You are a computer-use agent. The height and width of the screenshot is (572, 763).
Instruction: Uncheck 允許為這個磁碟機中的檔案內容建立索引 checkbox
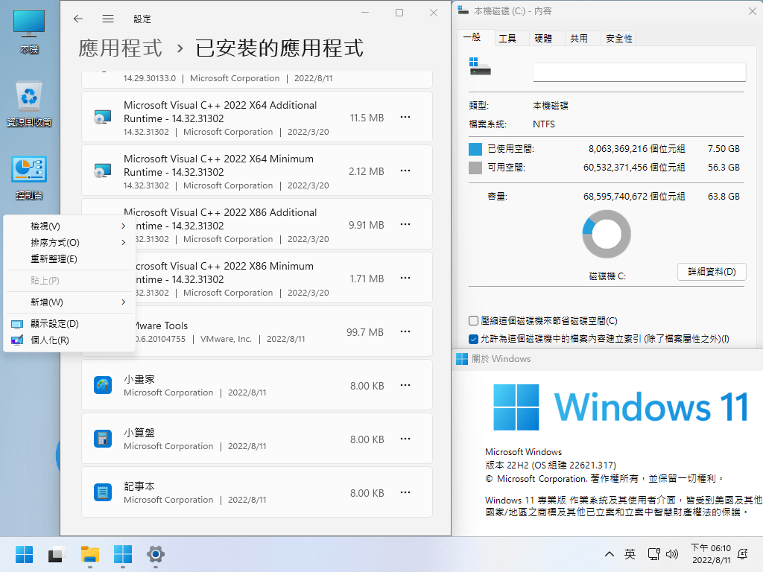(x=473, y=339)
